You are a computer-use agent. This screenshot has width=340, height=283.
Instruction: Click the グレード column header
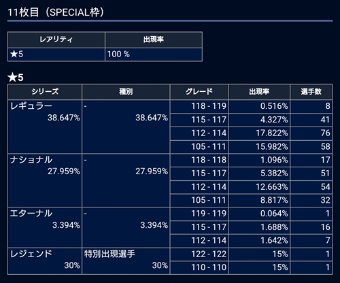pyautogui.click(x=199, y=92)
